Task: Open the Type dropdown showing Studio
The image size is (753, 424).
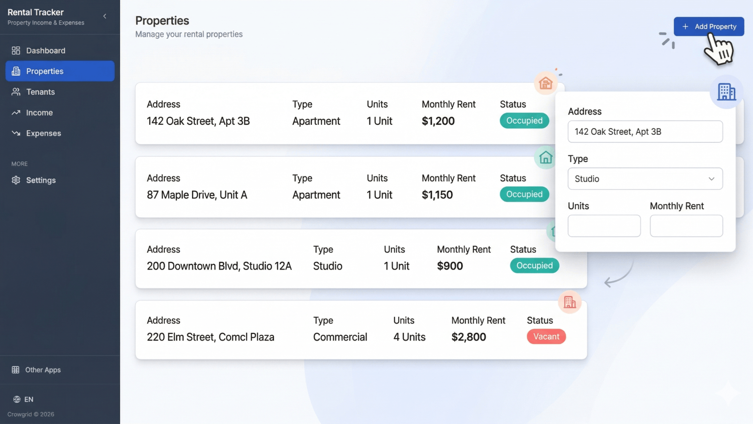Action: [x=645, y=179]
